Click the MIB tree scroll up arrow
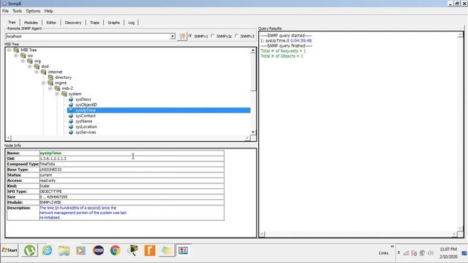 pos(253,50)
